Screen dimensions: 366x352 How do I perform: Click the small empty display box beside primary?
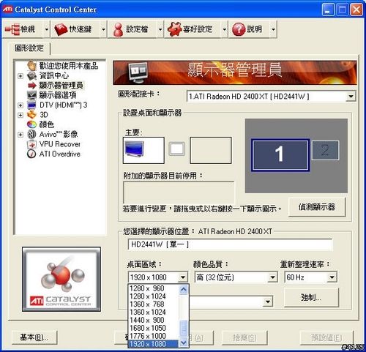click(177, 149)
